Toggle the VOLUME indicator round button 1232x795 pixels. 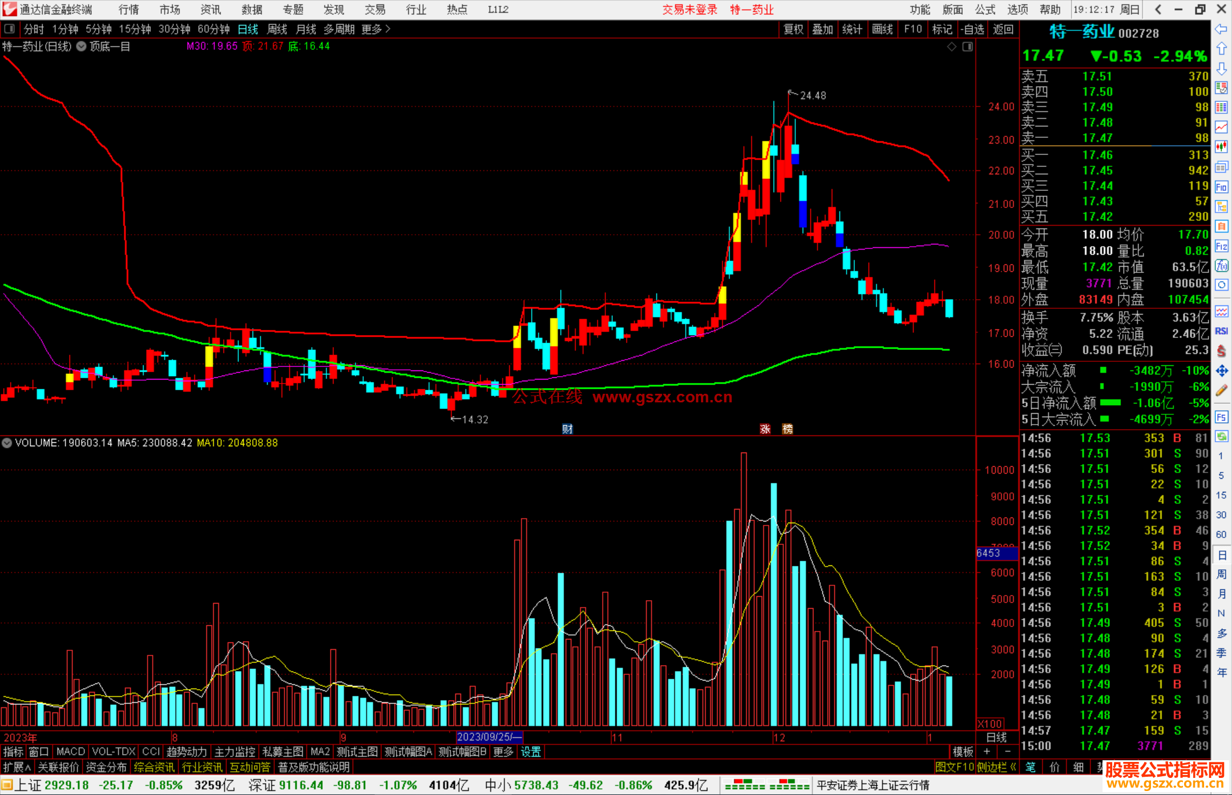click(7, 443)
